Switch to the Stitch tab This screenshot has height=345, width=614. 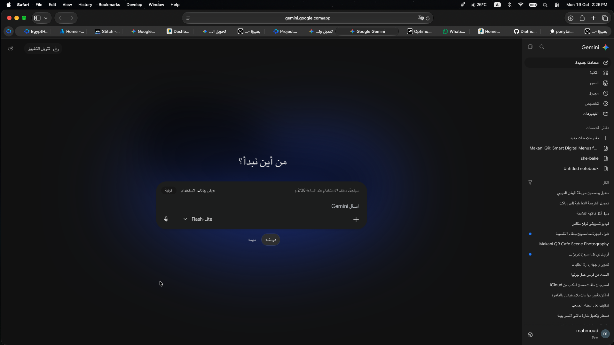[108, 31]
